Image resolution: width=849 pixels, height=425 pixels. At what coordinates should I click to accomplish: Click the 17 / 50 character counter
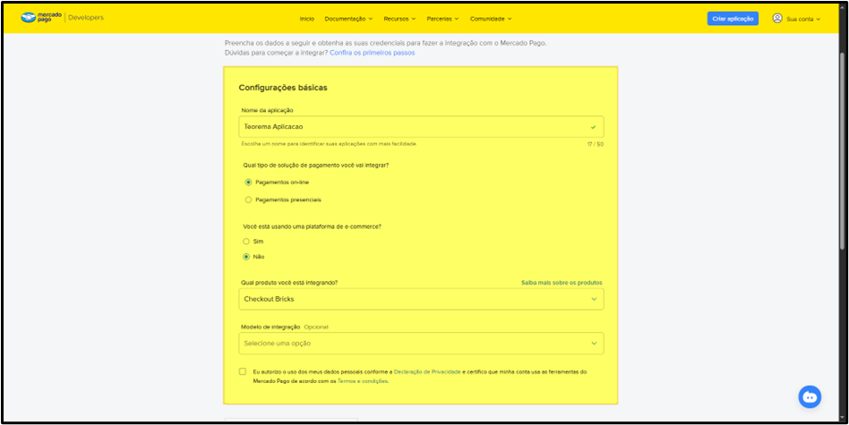[x=595, y=144]
